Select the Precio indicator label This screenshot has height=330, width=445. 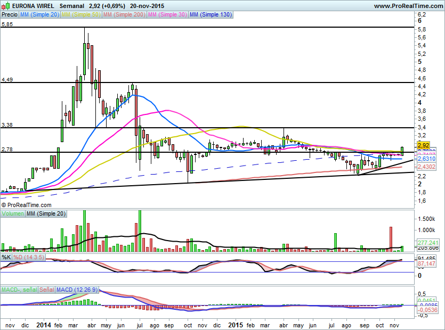click(x=10, y=14)
